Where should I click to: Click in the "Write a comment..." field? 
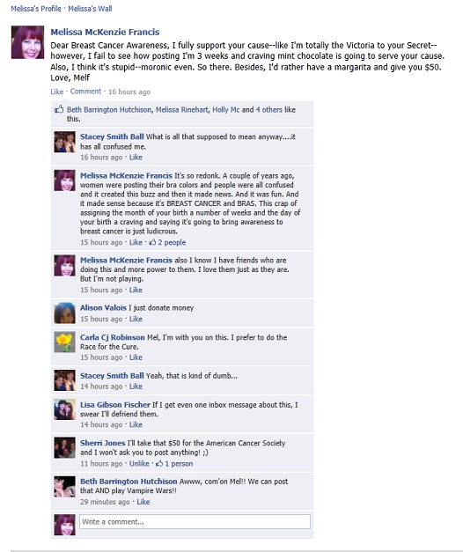click(x=195, y=522)
